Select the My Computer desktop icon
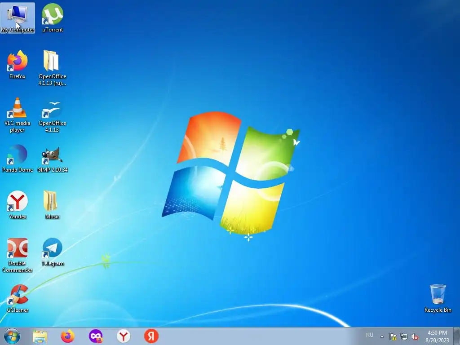The height and width of the screenshot is (345, 460). (x=18, y=18)
